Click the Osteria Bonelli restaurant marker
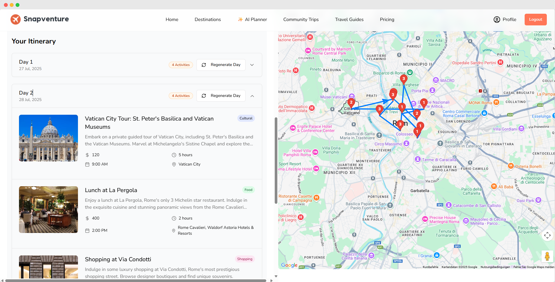The image size is (555, 282). click(511, 166)
